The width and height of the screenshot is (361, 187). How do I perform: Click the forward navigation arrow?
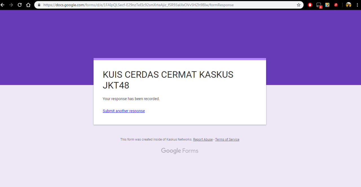(x=12, y=5)
